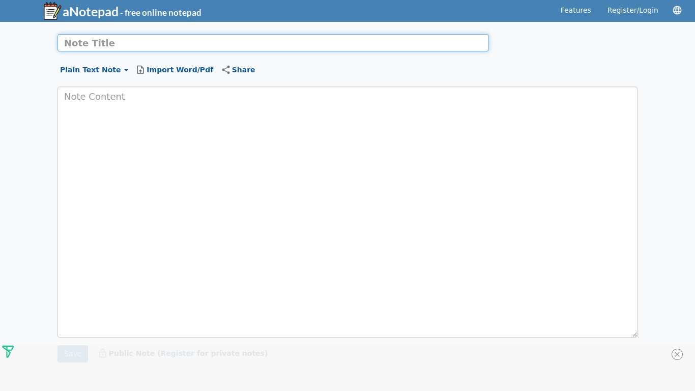695x391 pixels.
Task: Open the Features page
Action: tap(575, 10)
